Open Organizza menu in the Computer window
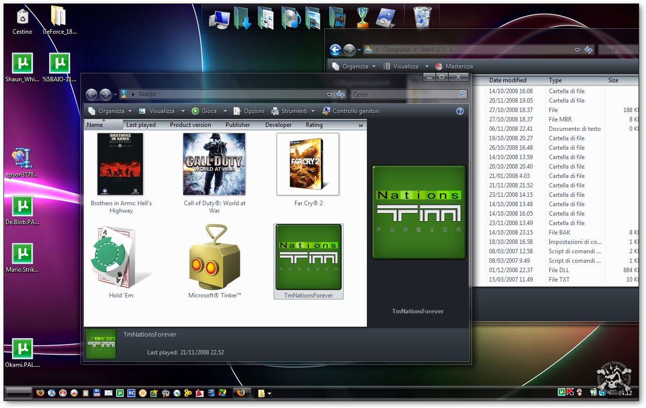The image size is (646, 408). point(354,66)
